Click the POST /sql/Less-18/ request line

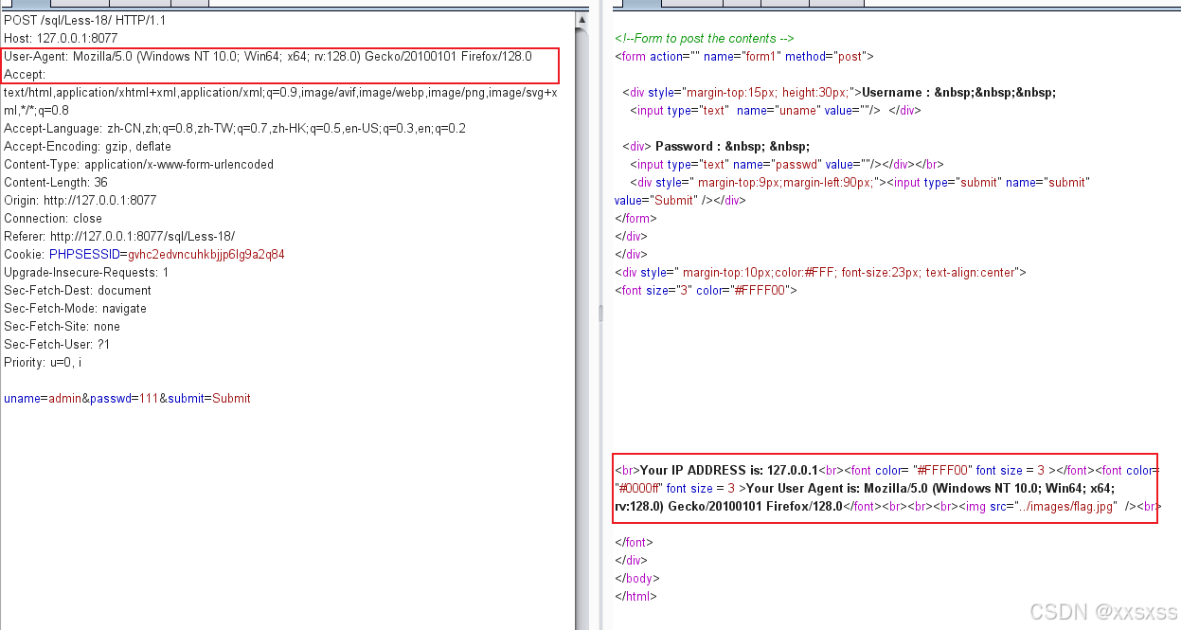76,20
